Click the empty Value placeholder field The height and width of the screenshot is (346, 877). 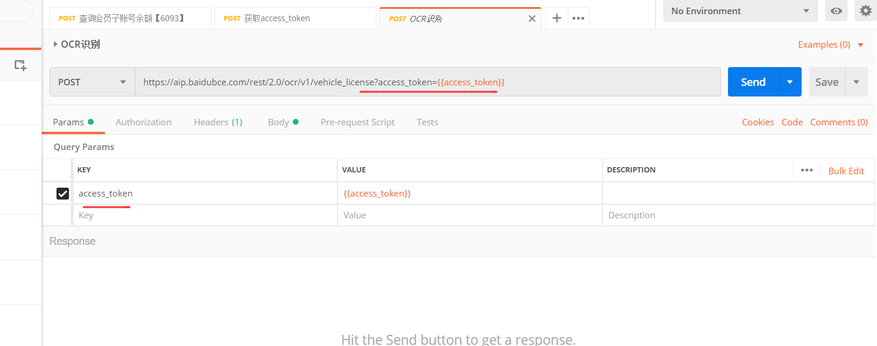470,215
